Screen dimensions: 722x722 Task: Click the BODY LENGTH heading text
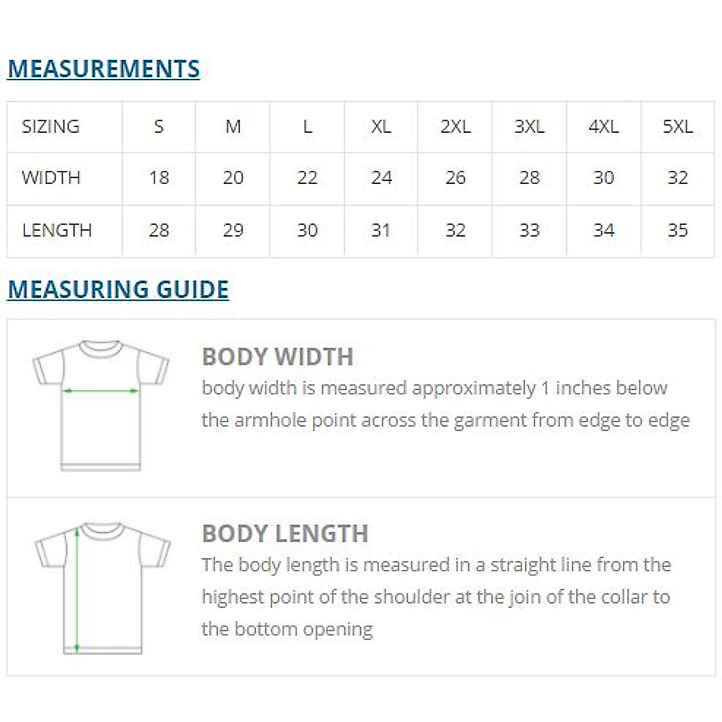[x=285, y=534]
